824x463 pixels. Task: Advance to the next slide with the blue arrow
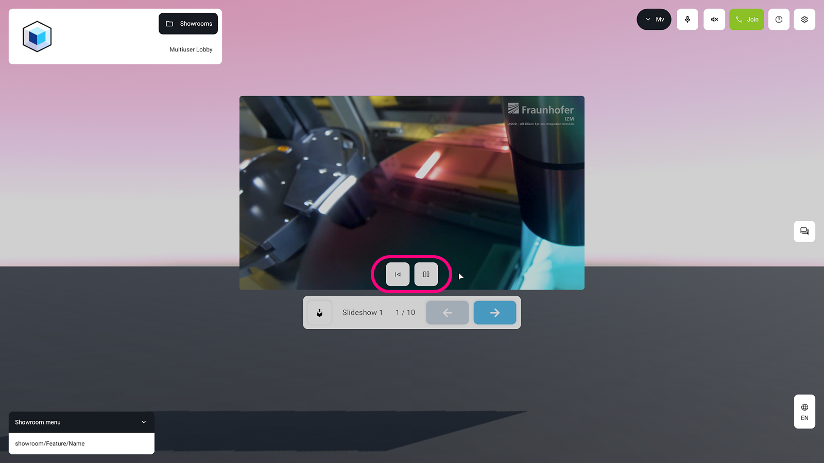(494, 312)
